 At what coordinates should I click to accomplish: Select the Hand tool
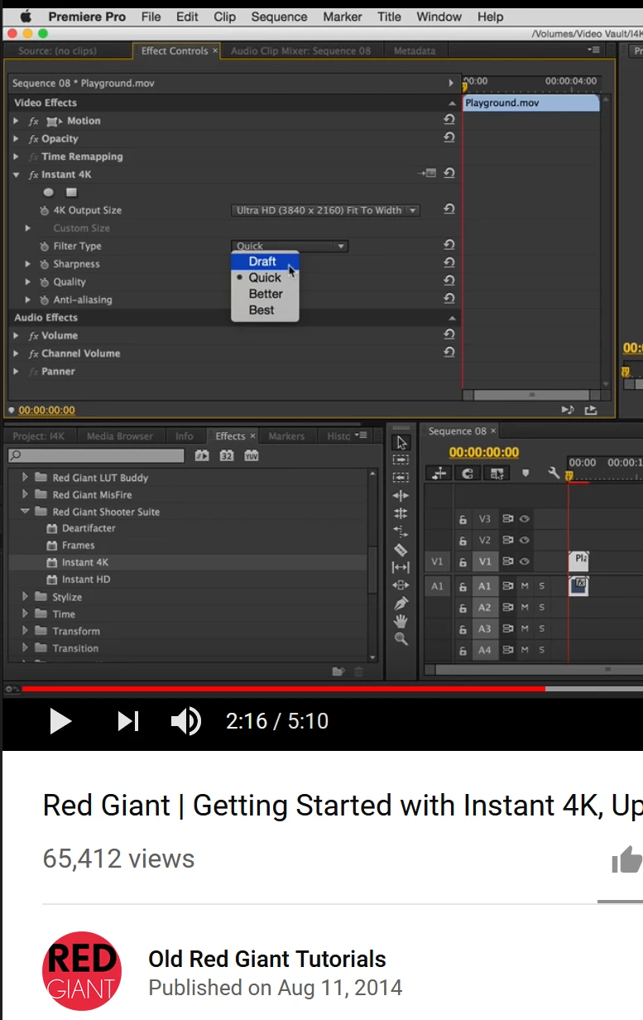[x=401, y=621]
